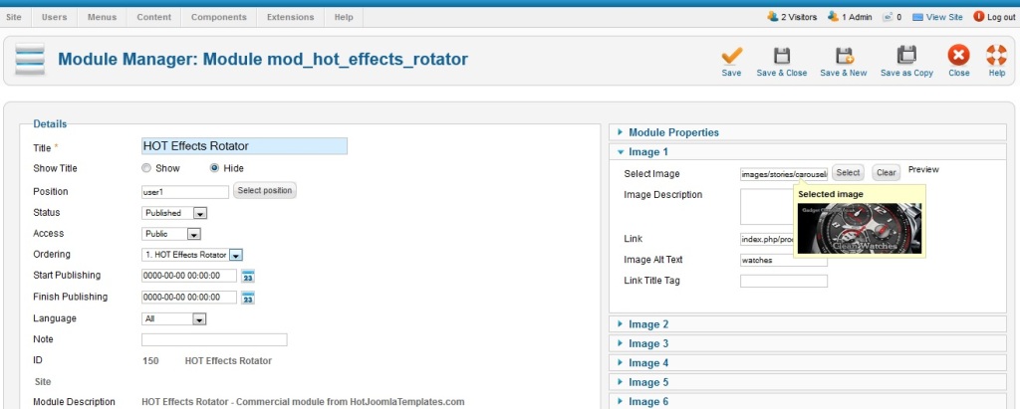Click the 2 Visitors status icon
This screenshot has height=409, width=1020.
point(773,17)
